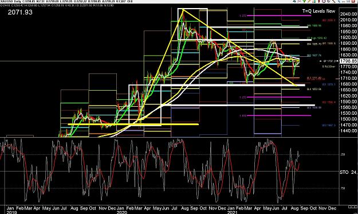Click the .250 stochastic level label

343,154
